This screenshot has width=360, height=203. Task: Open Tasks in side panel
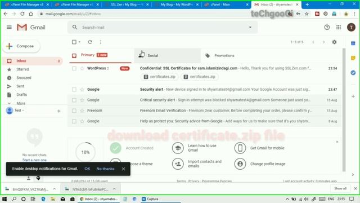point(353,73)
